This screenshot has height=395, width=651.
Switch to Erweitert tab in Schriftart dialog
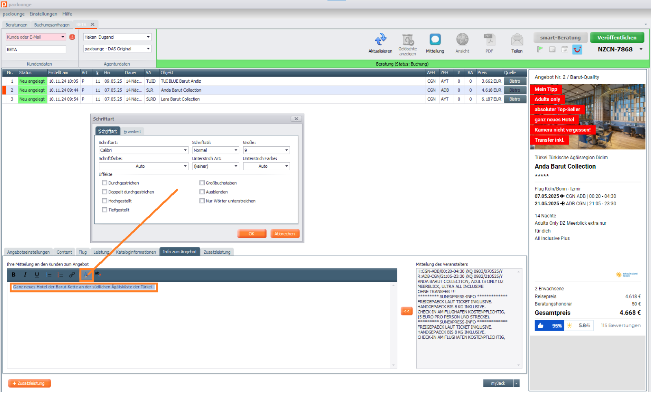tap(132, 132)
